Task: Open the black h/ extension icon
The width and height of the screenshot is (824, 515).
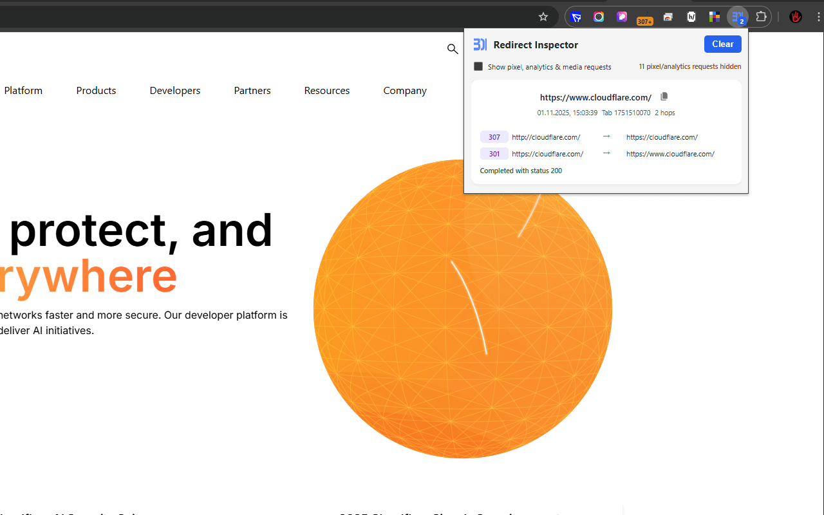Action: pyautogui.click(x=691, y=17)
